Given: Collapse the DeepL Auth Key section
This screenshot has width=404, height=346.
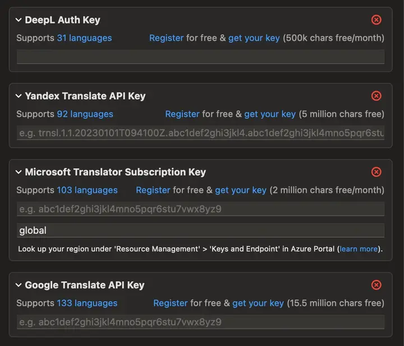Looking at the screenshot, I should (x=19, y=20).
